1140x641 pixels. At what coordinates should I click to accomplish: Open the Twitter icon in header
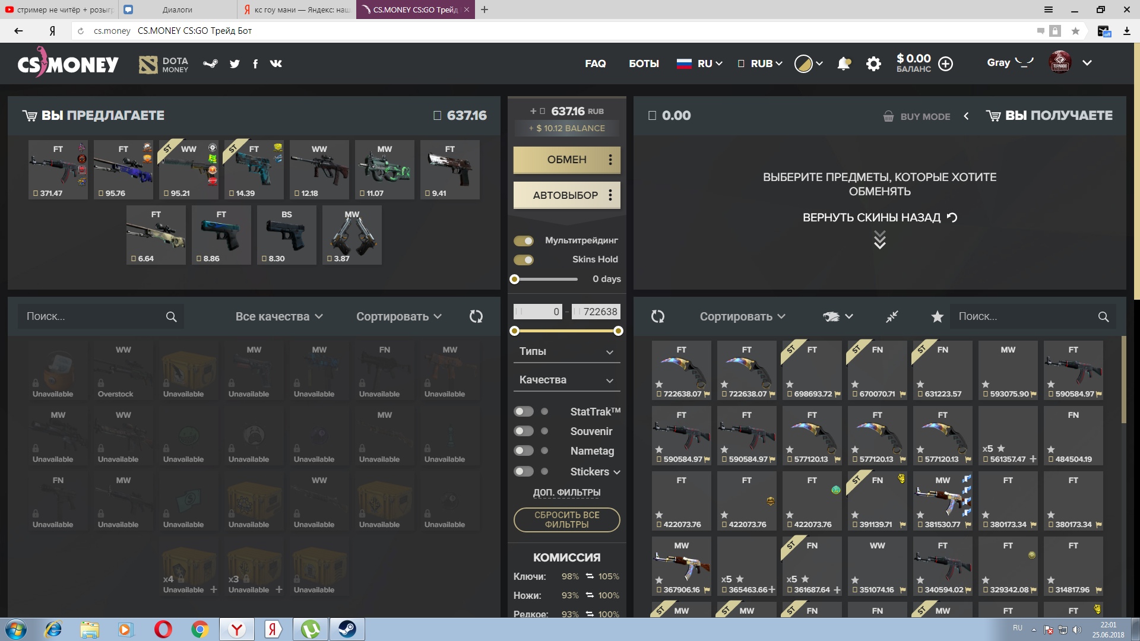pos(235,64)
